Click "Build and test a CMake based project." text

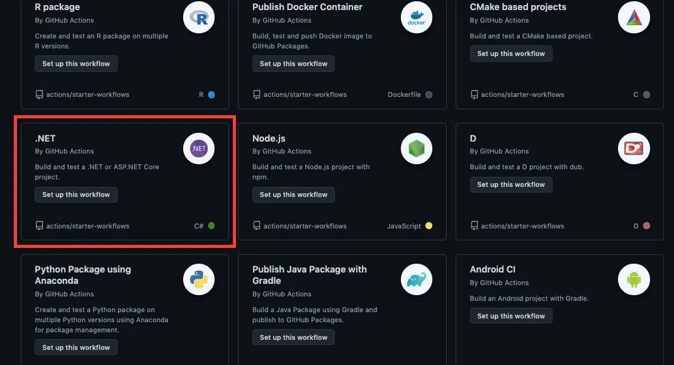(531, 36)
